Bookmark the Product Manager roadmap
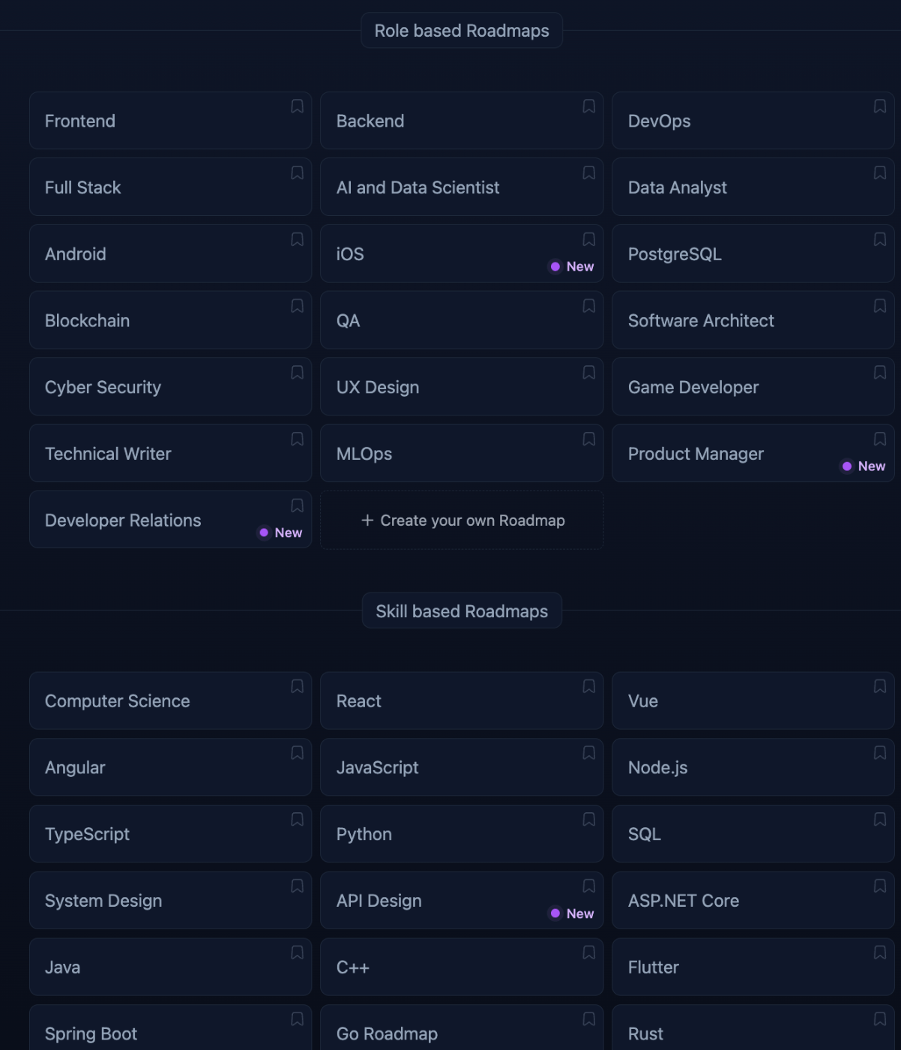Image resolution: width=901 pixels, height=1050 pixels. coord(880,439)
